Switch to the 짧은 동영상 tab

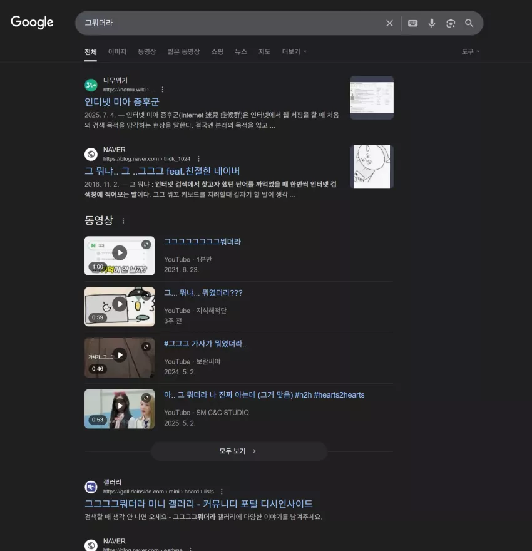183,51
